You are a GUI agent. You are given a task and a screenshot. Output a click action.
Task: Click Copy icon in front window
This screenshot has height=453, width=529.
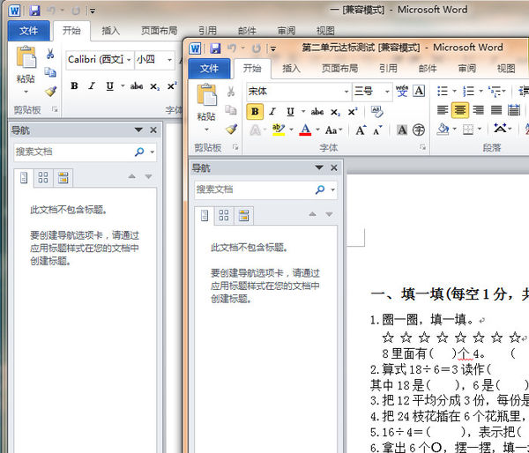(231, 110)
